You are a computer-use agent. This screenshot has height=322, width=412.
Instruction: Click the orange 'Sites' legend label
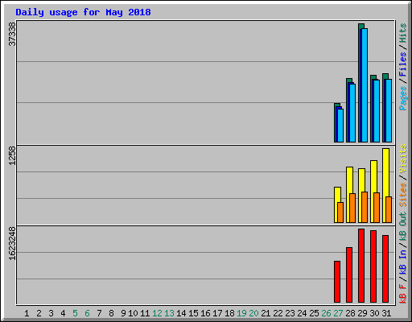pyautogui.click(x=403, y=195)
